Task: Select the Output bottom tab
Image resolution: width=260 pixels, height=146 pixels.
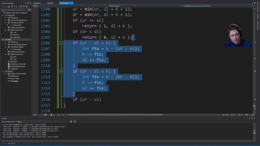Action: [4, 143]
